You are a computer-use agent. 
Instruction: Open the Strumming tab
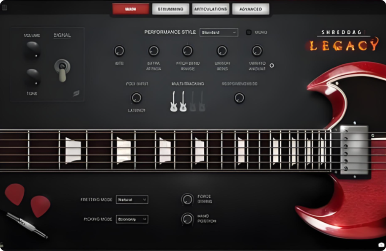tap(170, 9)
